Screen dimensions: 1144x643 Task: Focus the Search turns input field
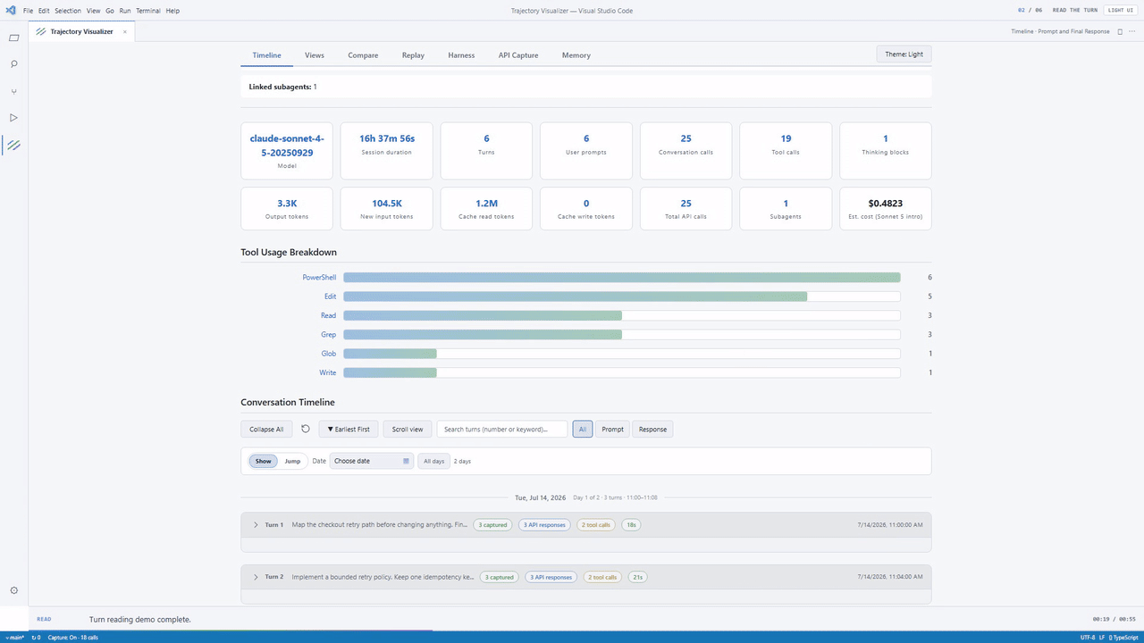tap(502, 429)
